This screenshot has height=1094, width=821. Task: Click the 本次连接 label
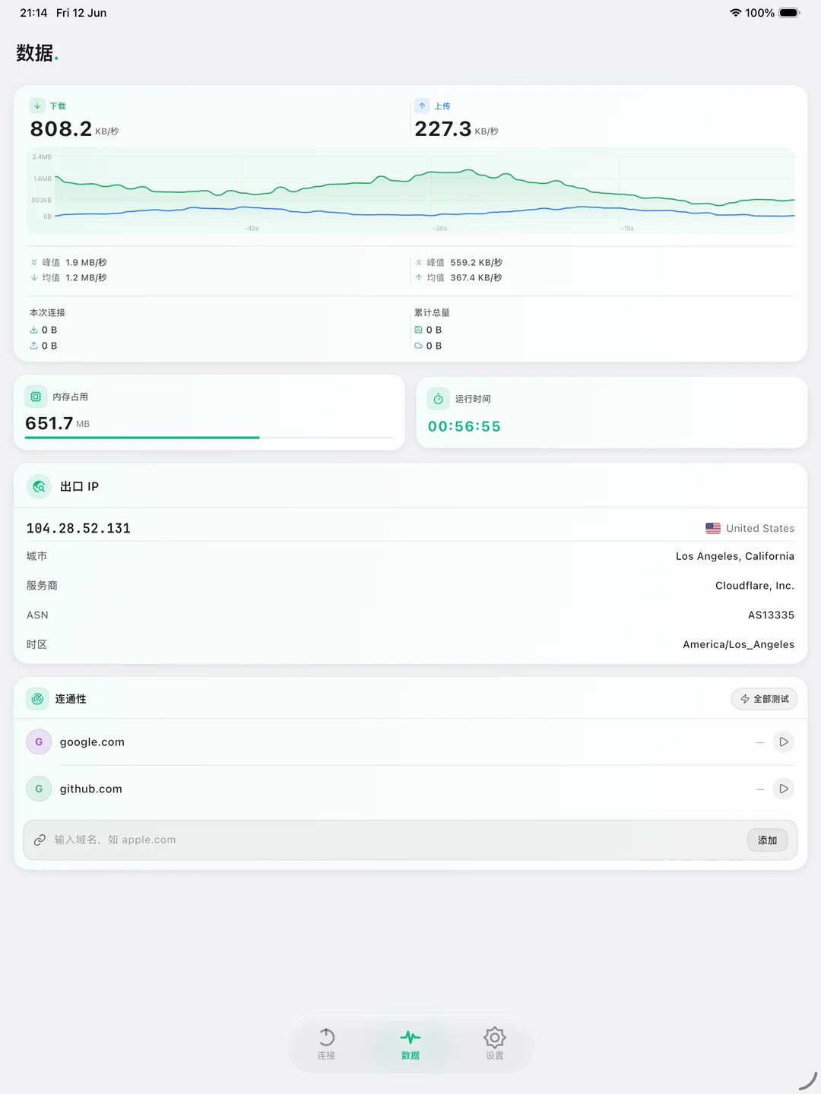pyautogui.click(x=47, y=312)
